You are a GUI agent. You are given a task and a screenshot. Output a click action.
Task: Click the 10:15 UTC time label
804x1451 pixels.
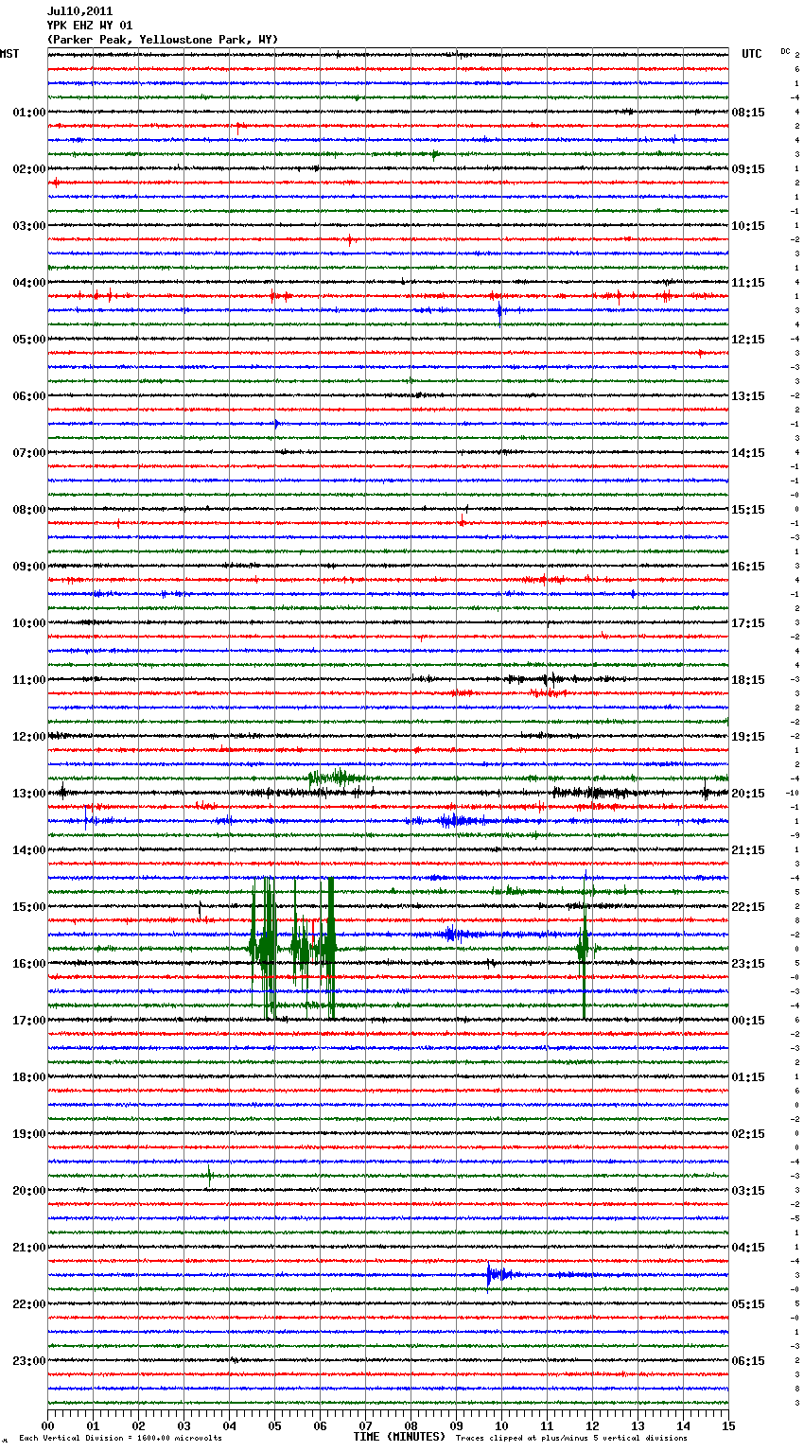click(748, 226)
